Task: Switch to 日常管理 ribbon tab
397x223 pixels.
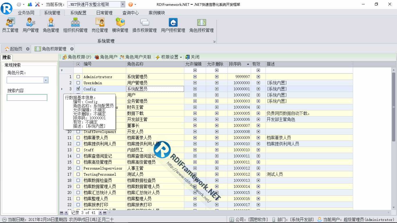Action: click(x=104, y=13)
